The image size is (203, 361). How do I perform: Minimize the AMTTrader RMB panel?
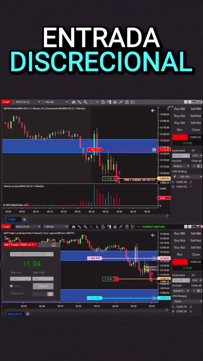coord(54,245)
